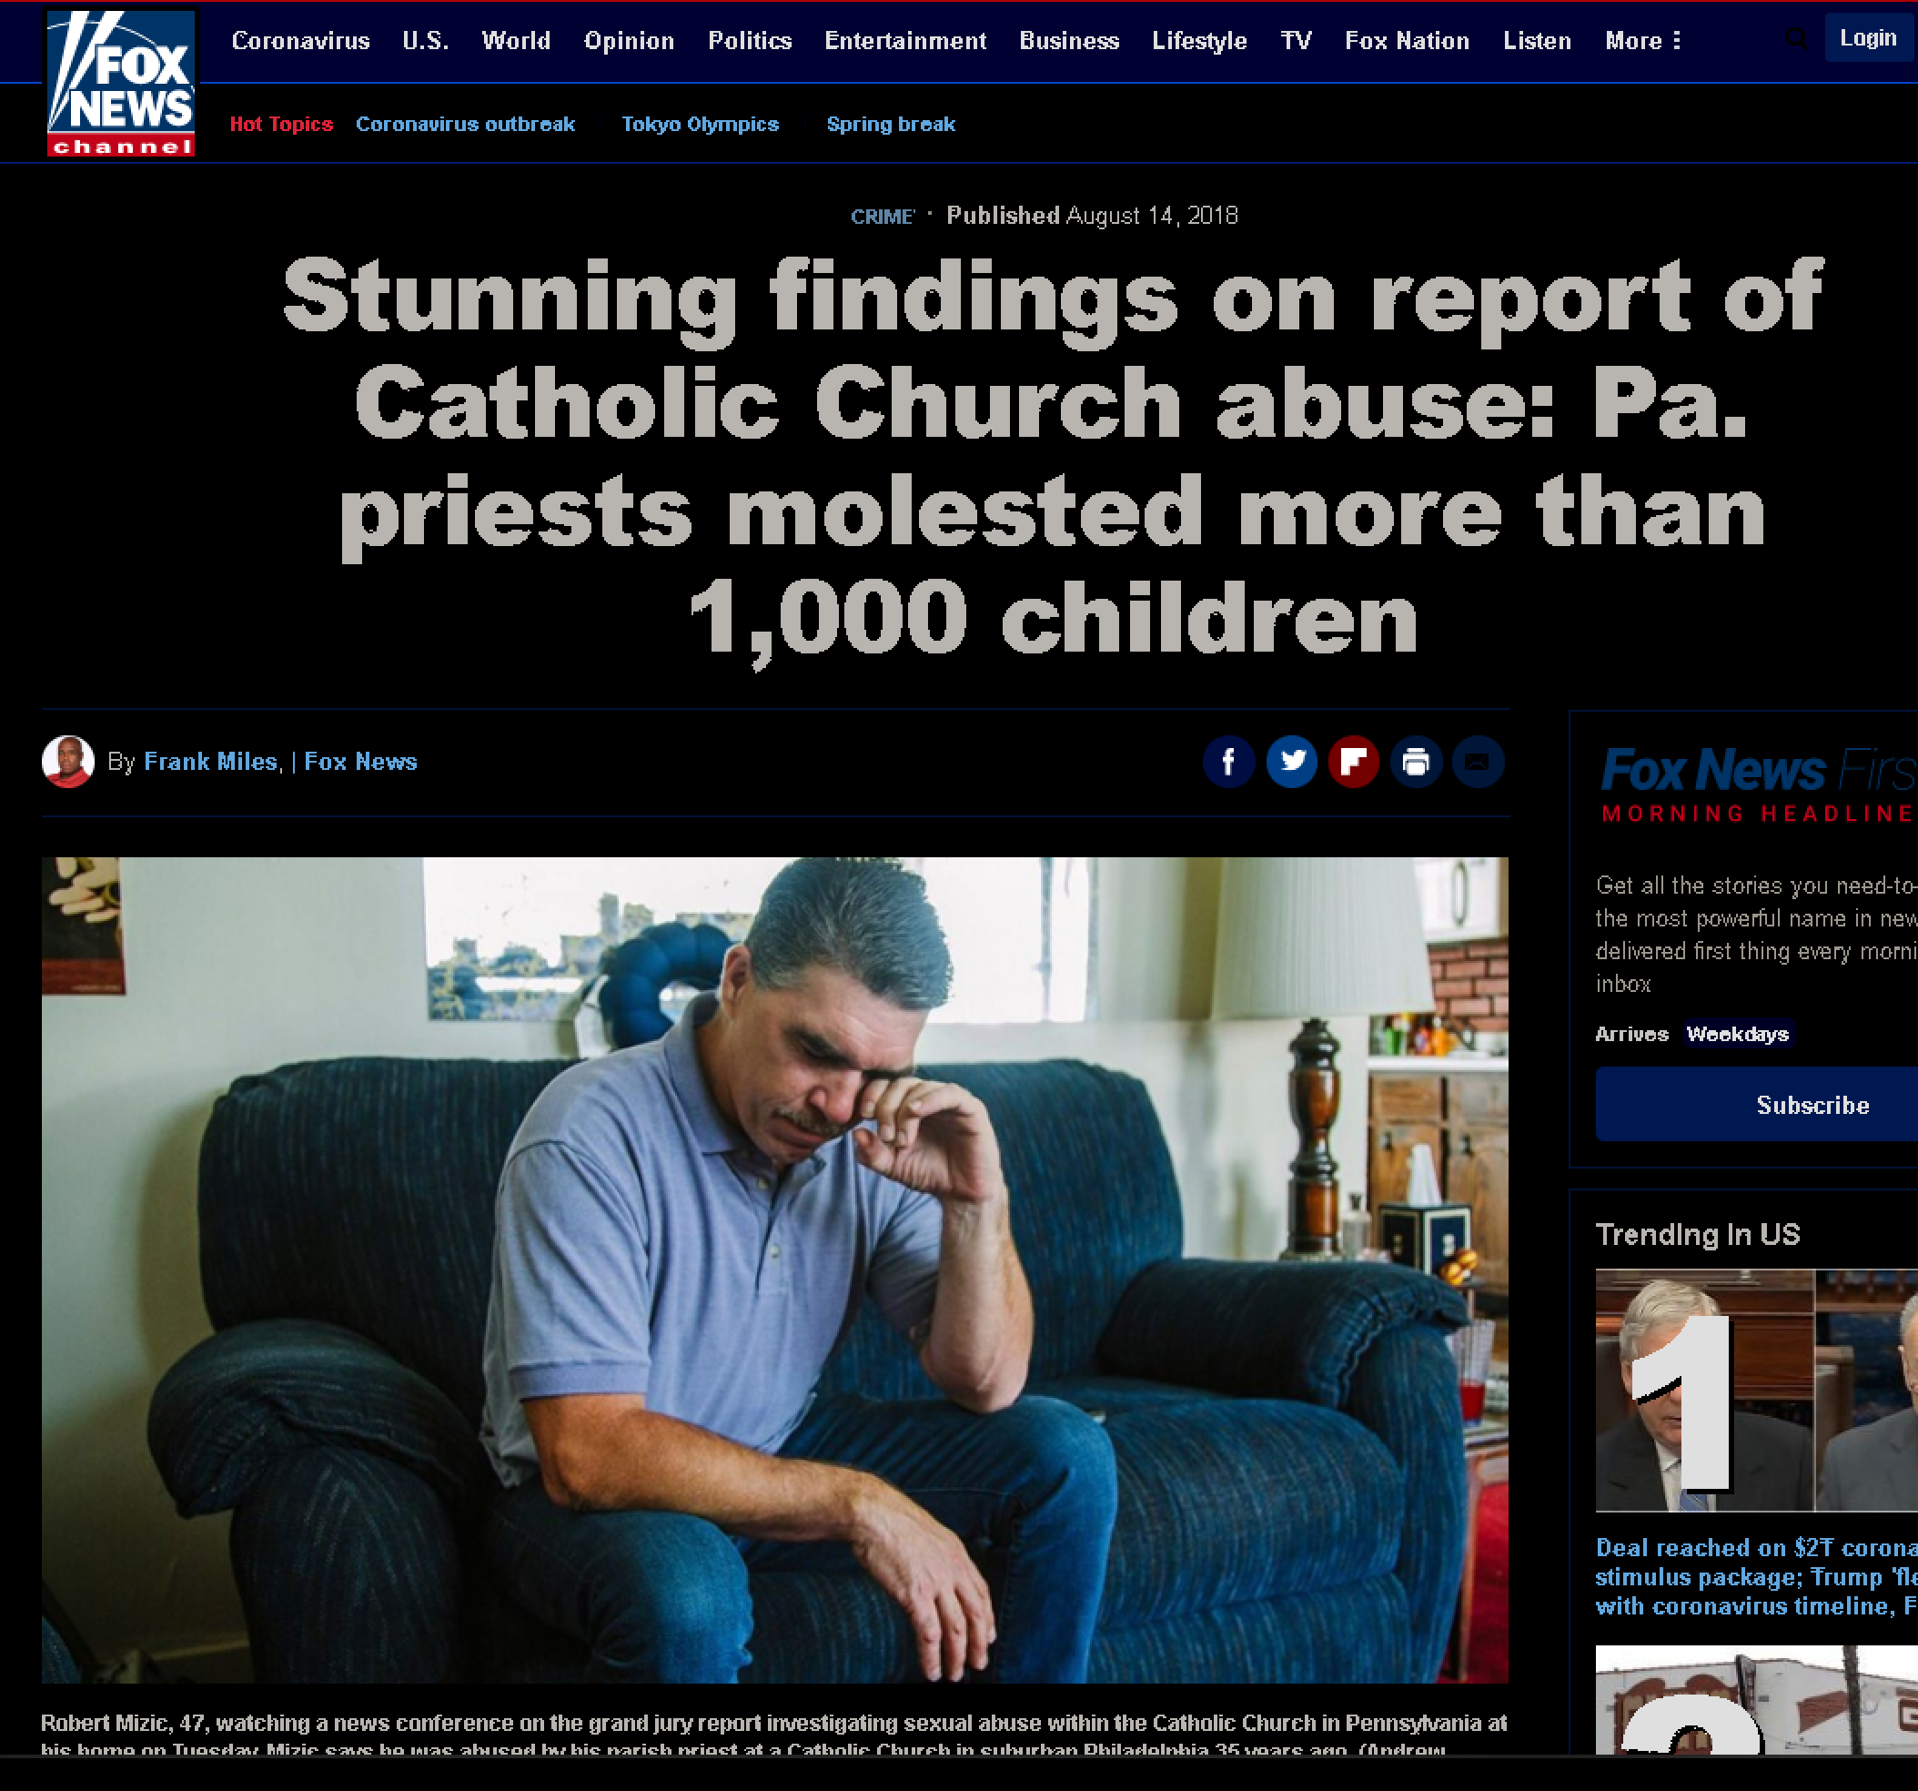Click Frank Miles author avatar
1918x1791 pixels.
67,763
